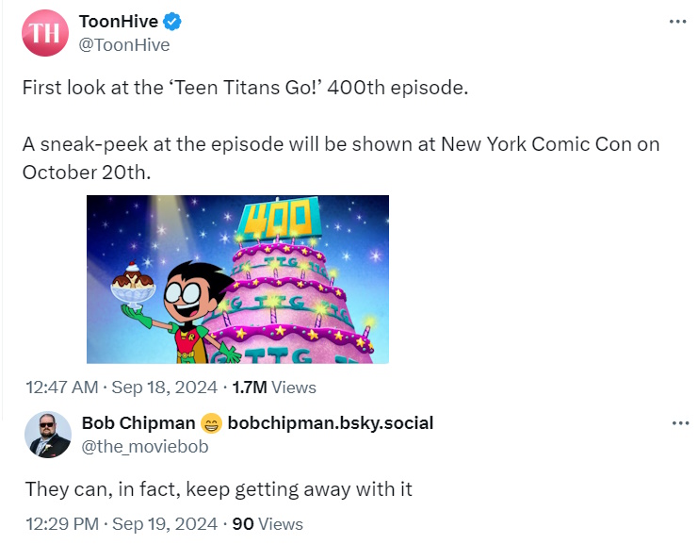698x544 pixels.
Task: Open more options on ToonHive's tweet
Action: (x=677, y=22)
